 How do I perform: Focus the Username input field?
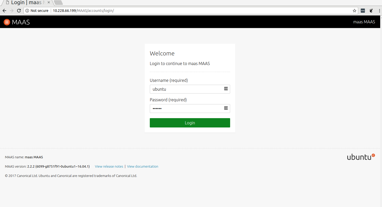(x=190, y=89)
